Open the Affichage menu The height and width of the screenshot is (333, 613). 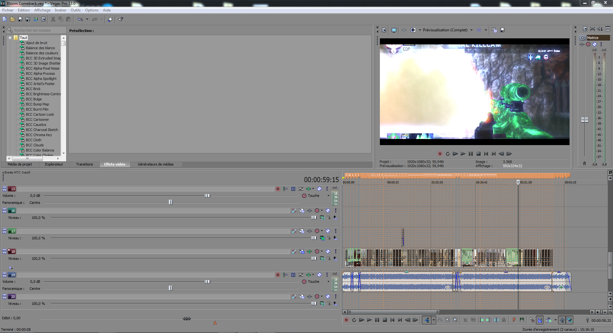(x=42, y=10)
